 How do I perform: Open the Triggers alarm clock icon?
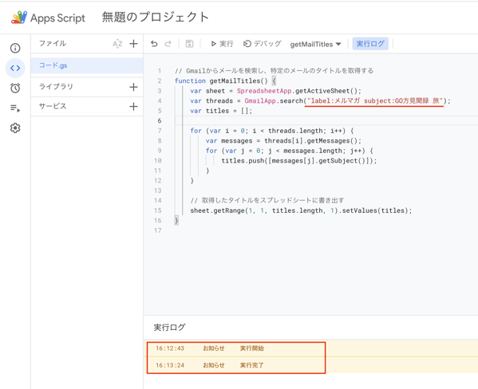click(x=15, y=88)
